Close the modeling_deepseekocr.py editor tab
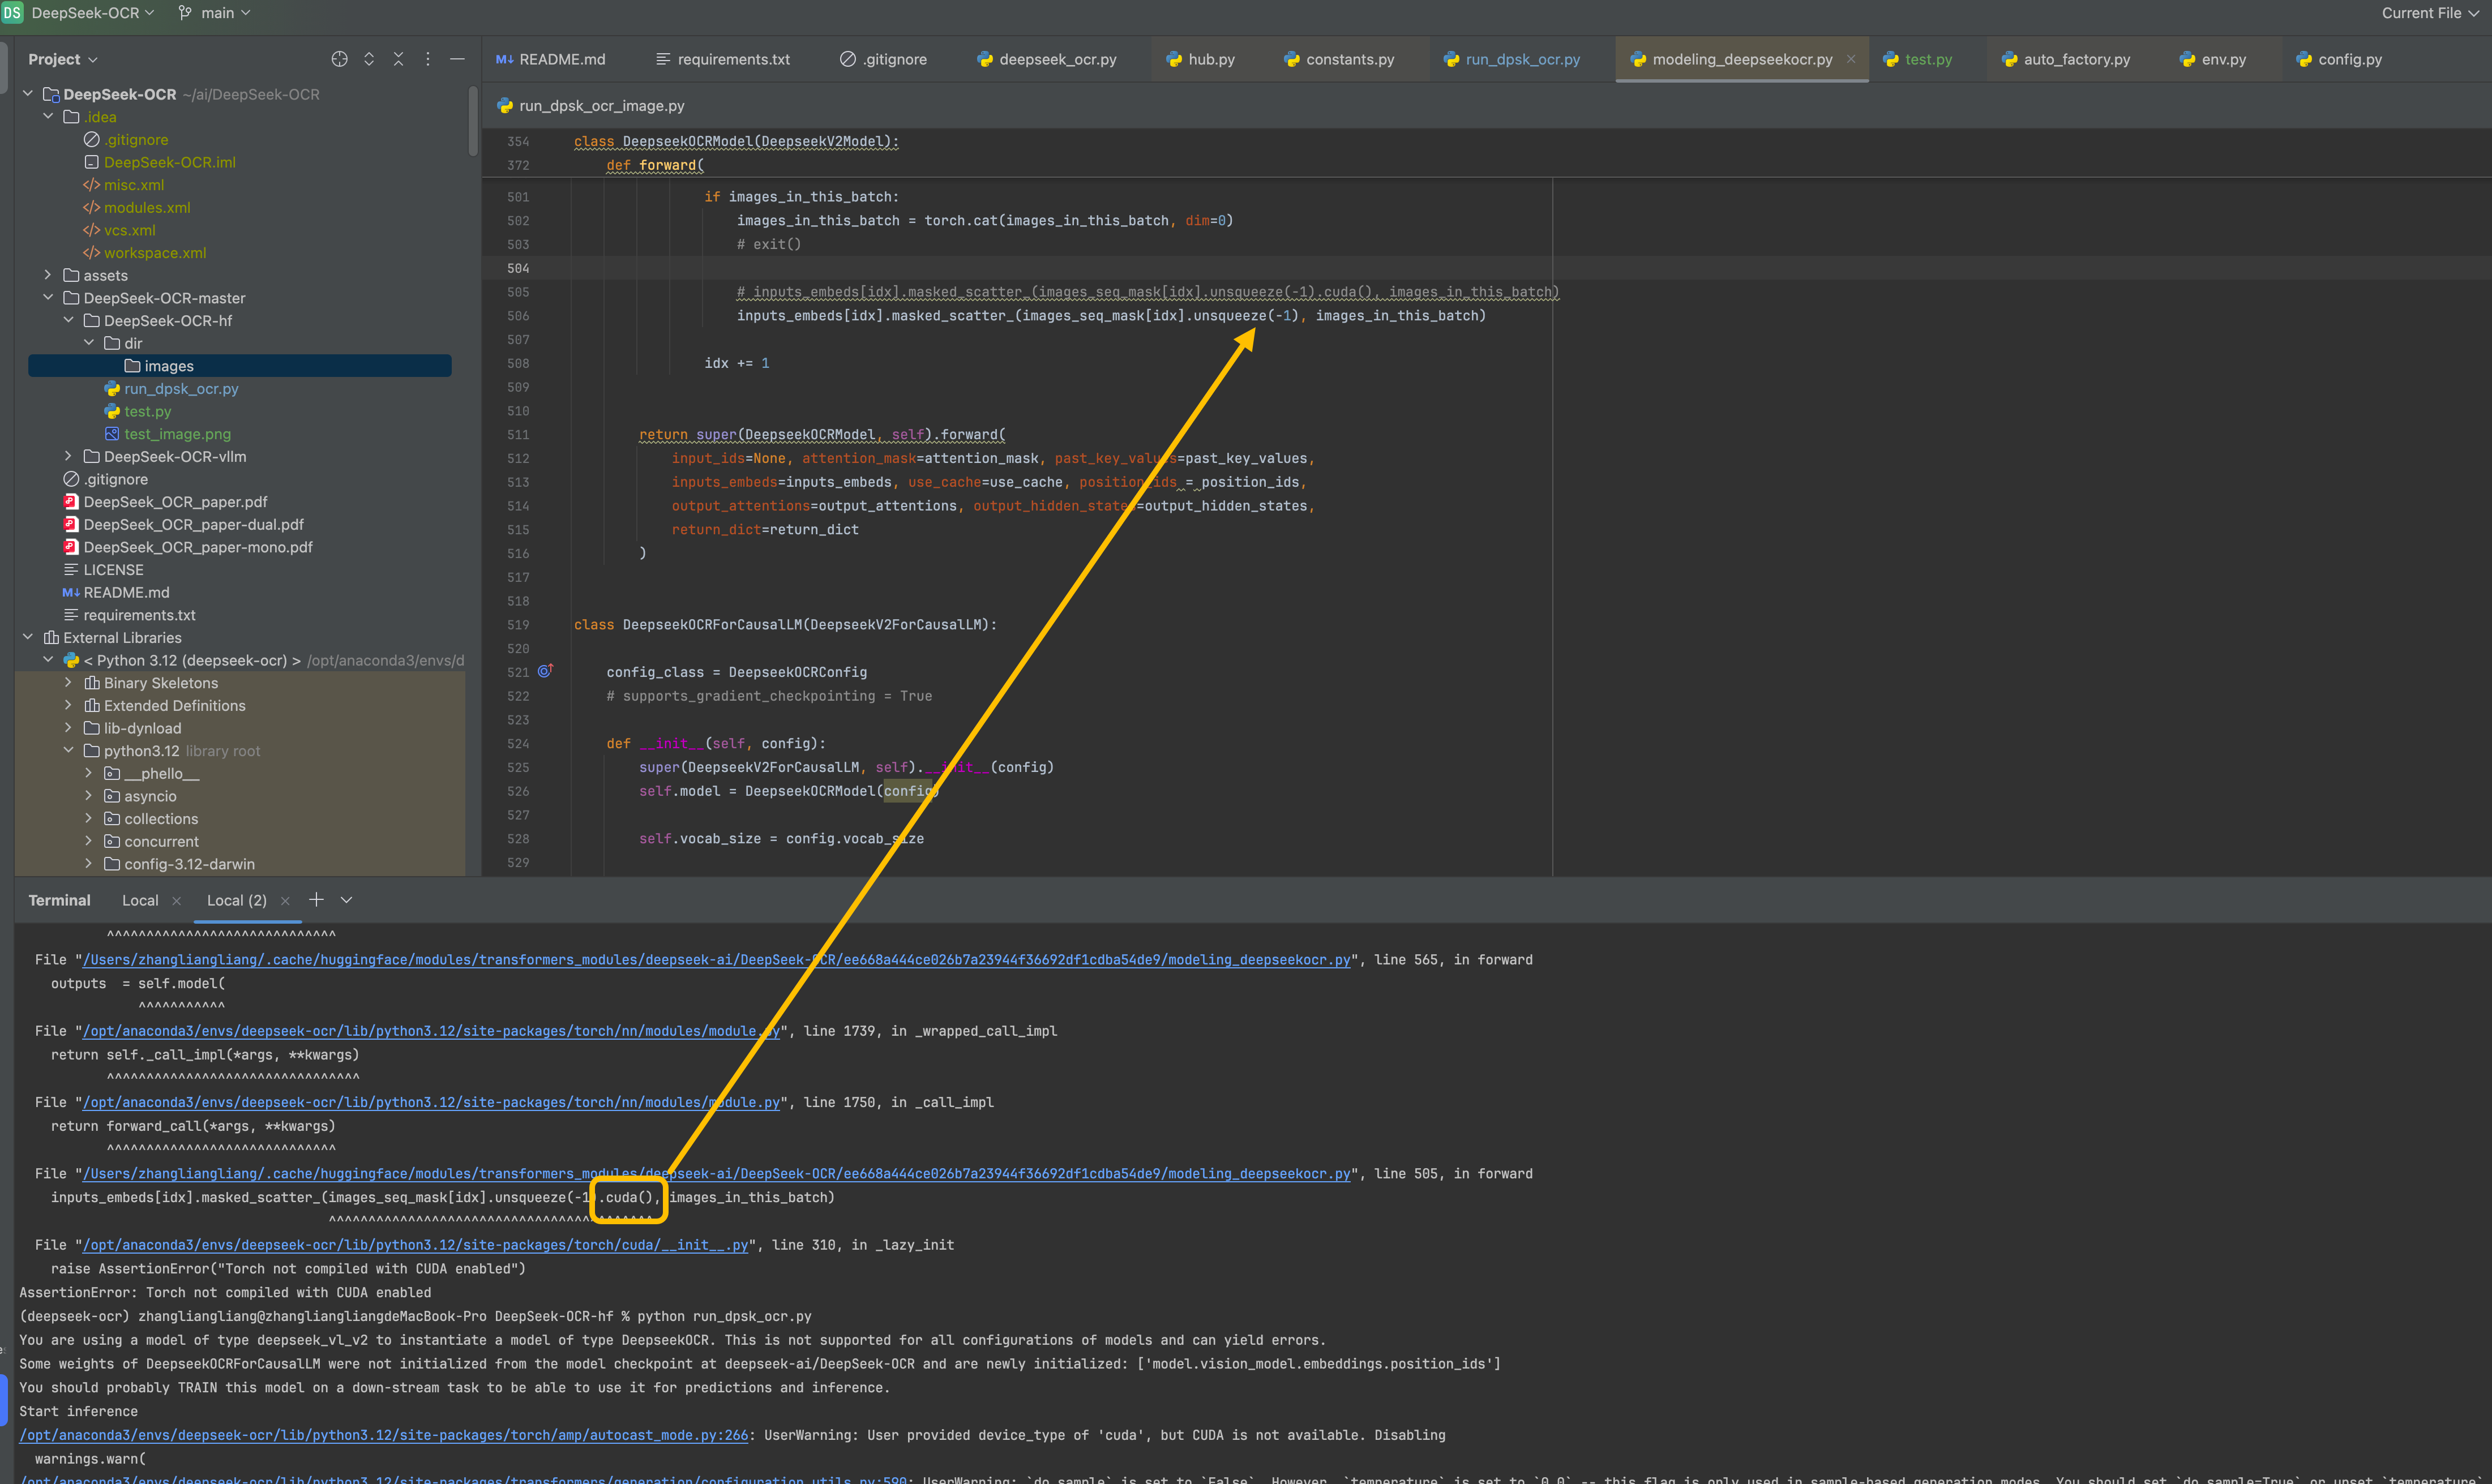Image resolution: width=2492 pixels, height=1484 pixels. pos(1851,59)
